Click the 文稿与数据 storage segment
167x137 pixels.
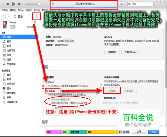click(78, 132)
